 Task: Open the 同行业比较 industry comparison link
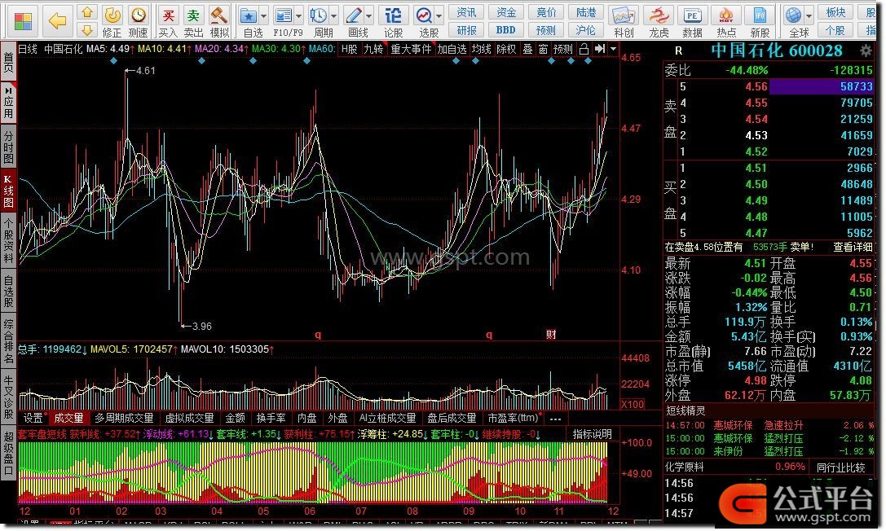[x=841, y=467]
